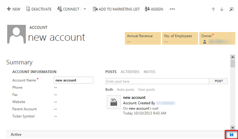238x139 pixels.
Task: Click the Parent Account field value
Action: pos(56,109)
